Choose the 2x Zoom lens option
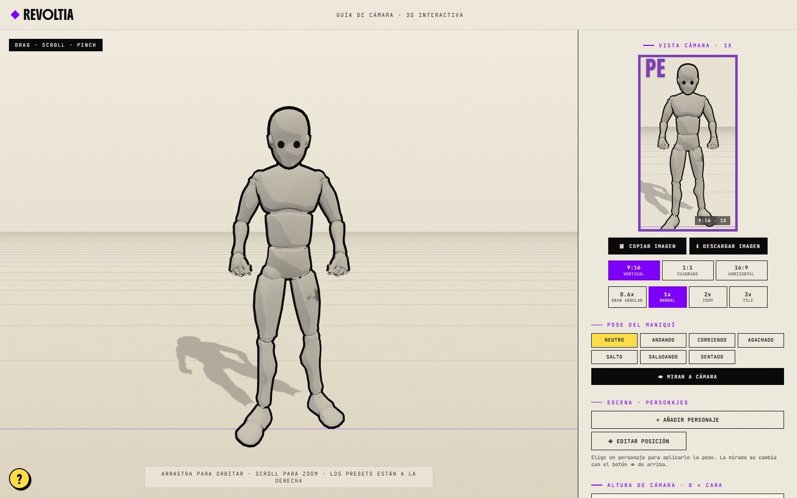Screen dimensions: 797x498 click(708, 297)
